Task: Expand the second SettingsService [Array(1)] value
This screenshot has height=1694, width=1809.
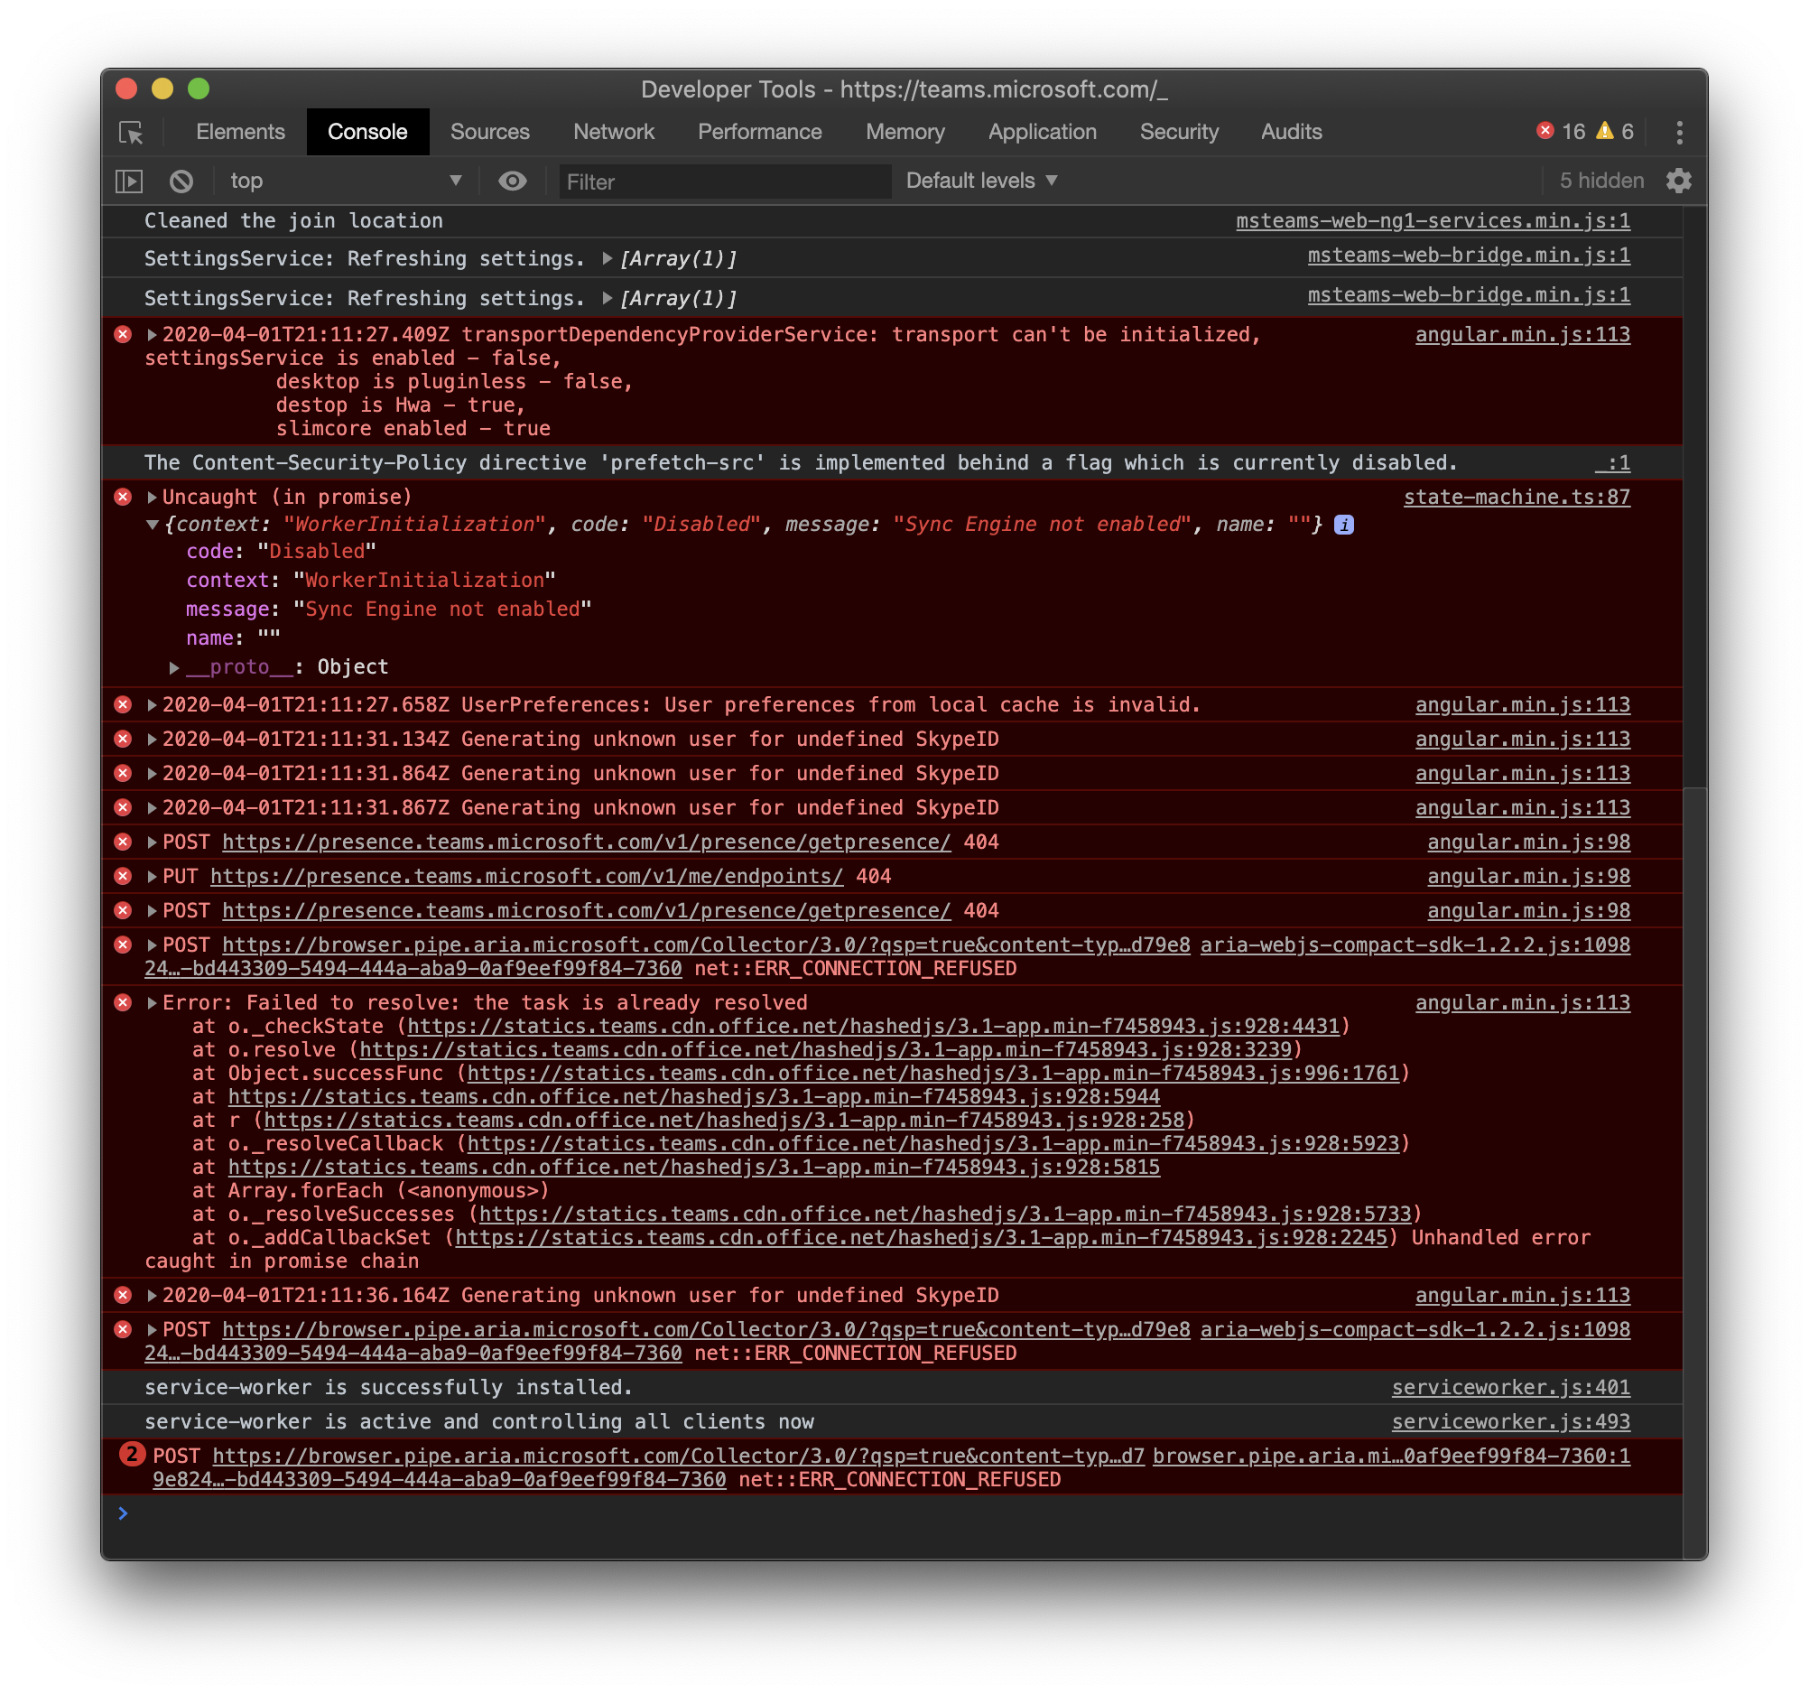Action: click(x=607, y=299)
